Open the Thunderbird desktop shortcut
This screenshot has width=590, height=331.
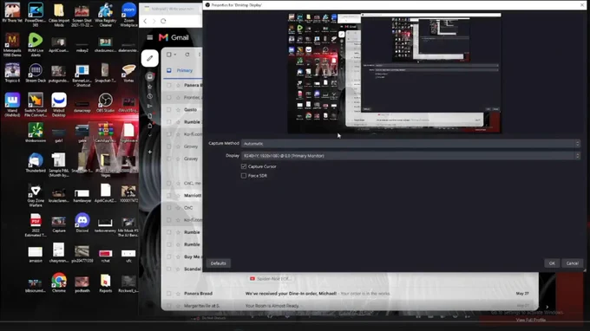click(36, 163)
